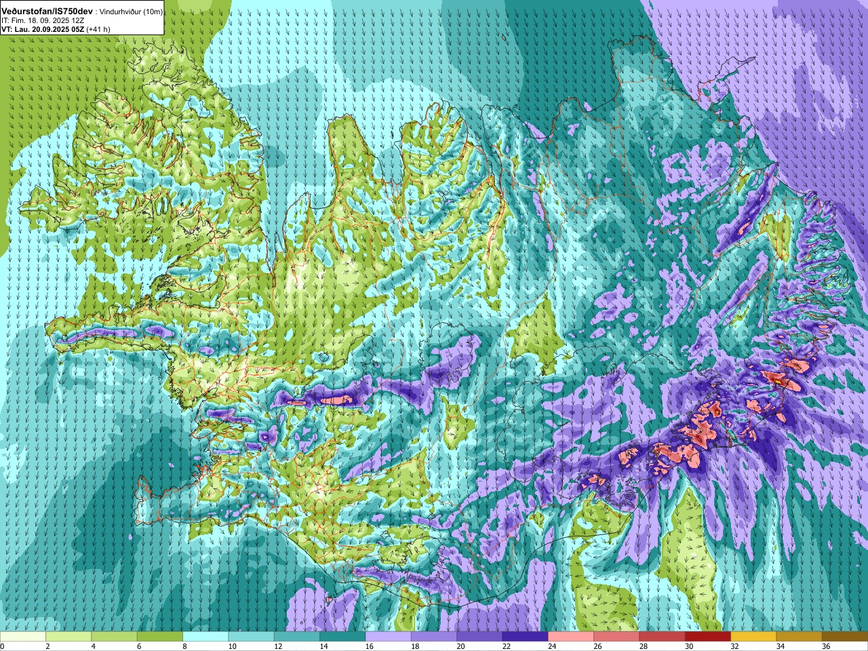Pick the 12–14 teal legend swatch
The width and height of the screenshot is (868, 651).
click(x=297, y=637)
